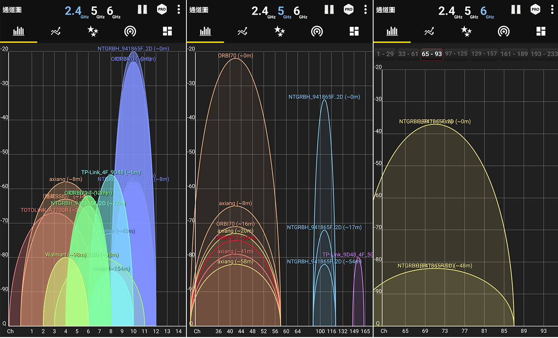Open the three-dot overflow menu in middle screen
558x338 pixels.
pos(365,10)
